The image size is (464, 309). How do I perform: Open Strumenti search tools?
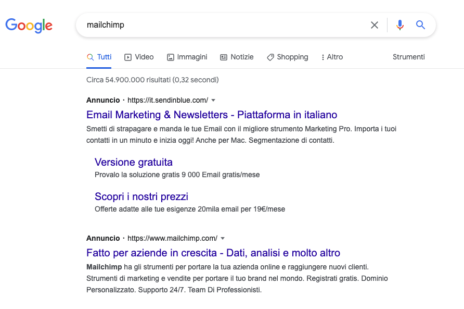pos(409,57)
